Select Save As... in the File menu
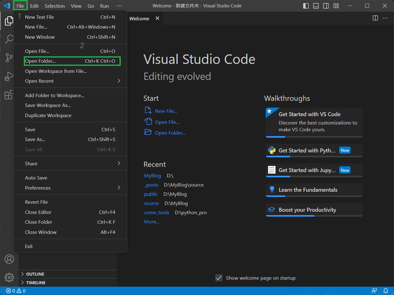Viewport: 394px width, 295px height. 35,140
